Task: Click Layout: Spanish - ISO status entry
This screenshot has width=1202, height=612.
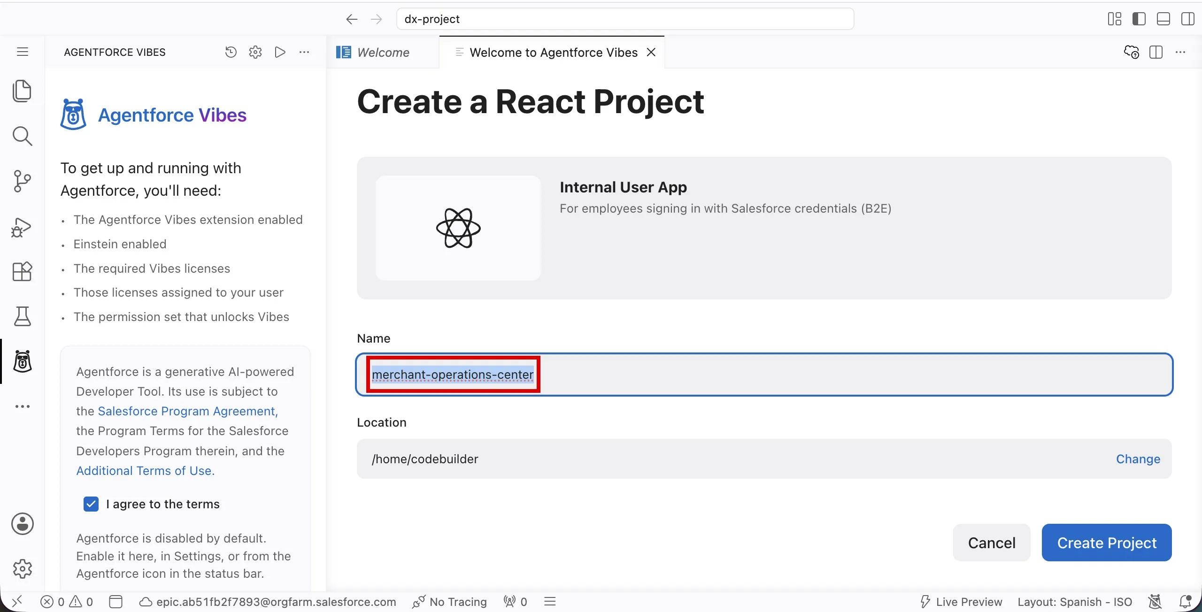Action: [1074, 602]
